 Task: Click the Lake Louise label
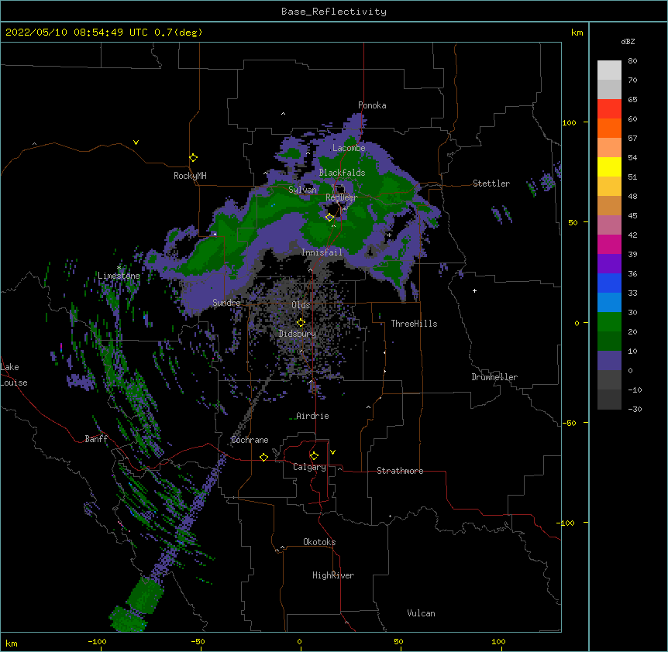(x=14, y=375)
